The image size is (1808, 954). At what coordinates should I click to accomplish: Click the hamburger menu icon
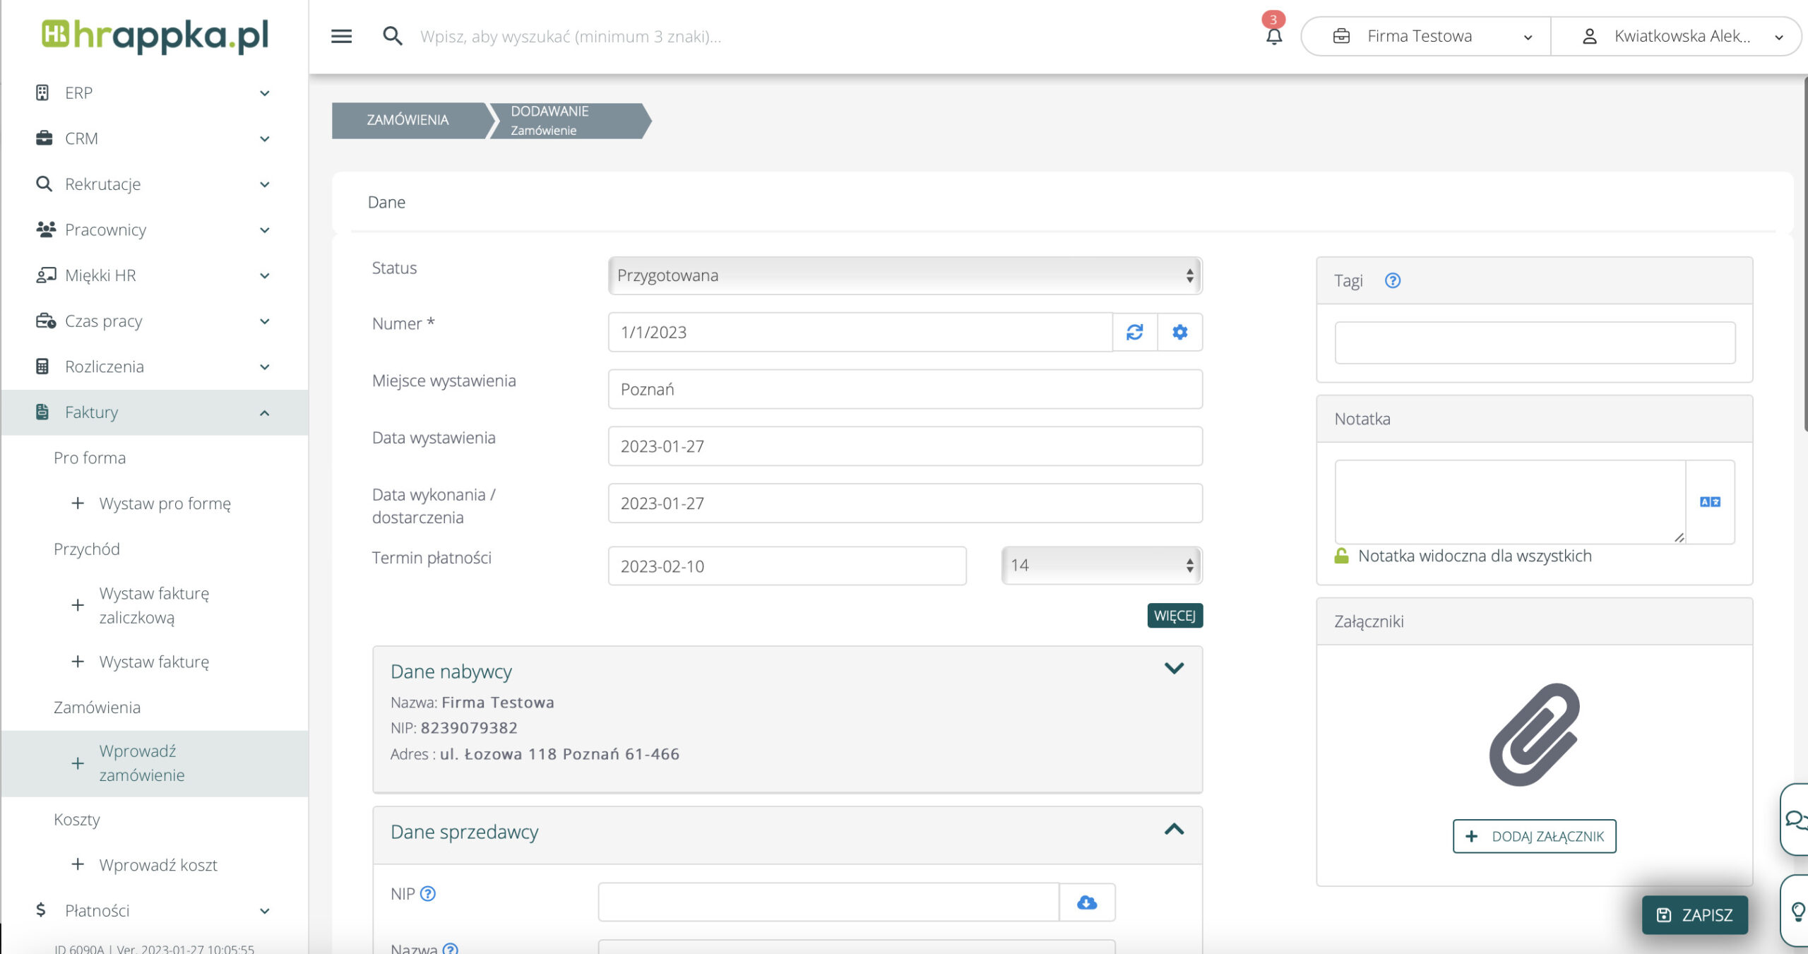(x=341, y=36)
